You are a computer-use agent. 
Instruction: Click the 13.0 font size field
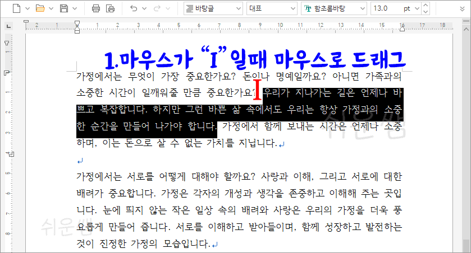tap(386, 8)
